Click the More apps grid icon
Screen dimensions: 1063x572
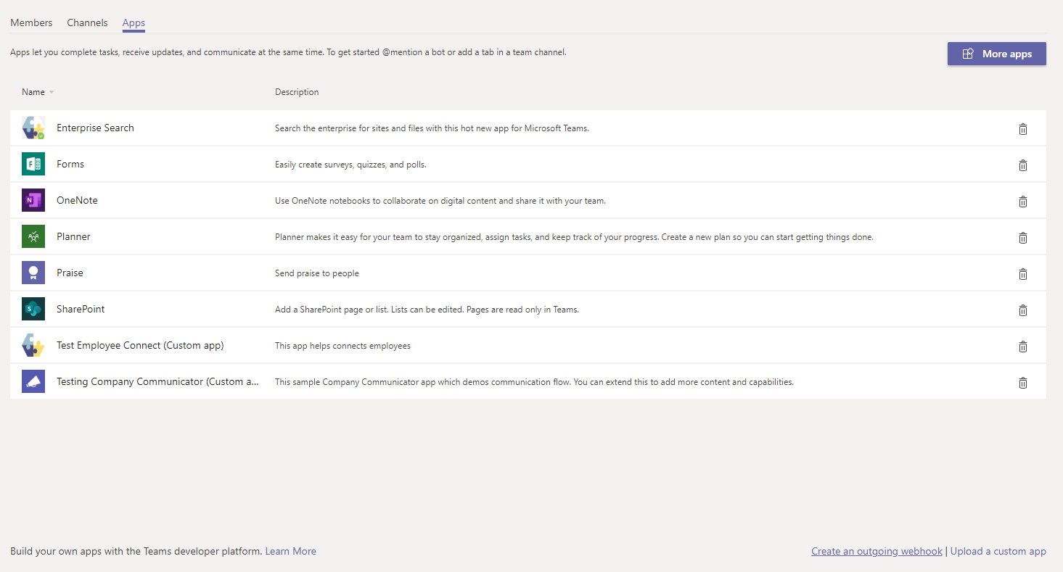click(968, 53)
